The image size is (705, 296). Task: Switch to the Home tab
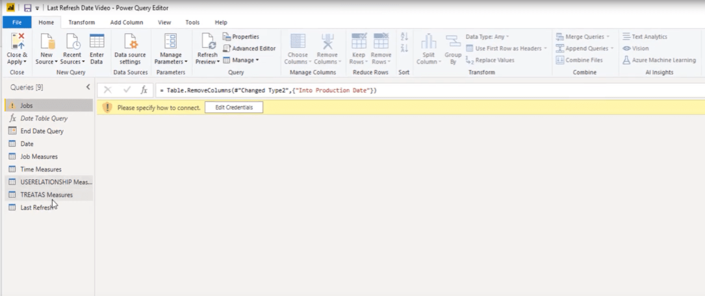click(x=46, y=23)
